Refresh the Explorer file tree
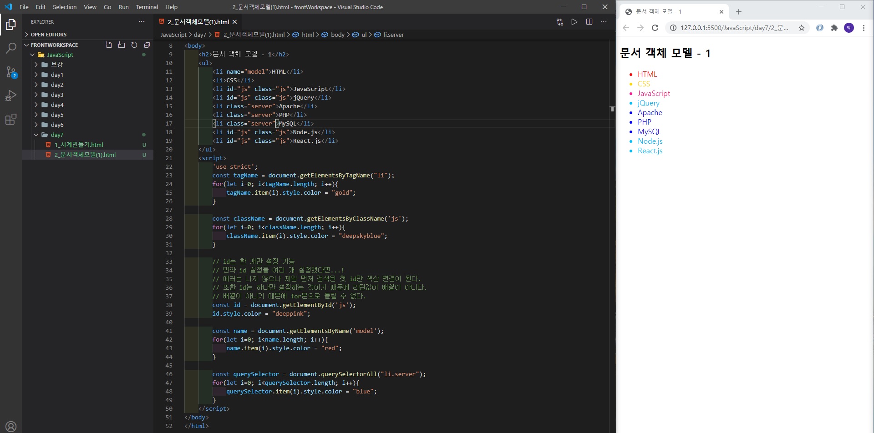The height and width of the screenshot is (433, 874). (x=134, y=45)
